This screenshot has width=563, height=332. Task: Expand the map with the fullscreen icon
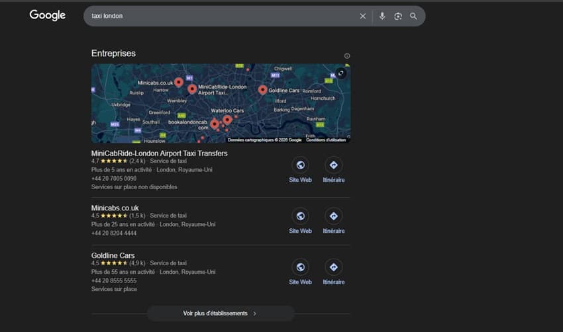pyautogui.click(x=341, y=73)
